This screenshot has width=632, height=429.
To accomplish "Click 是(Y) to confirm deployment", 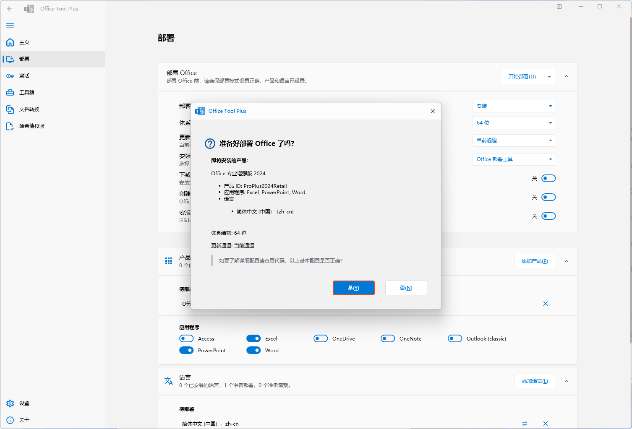I will [x=354, y=288].
